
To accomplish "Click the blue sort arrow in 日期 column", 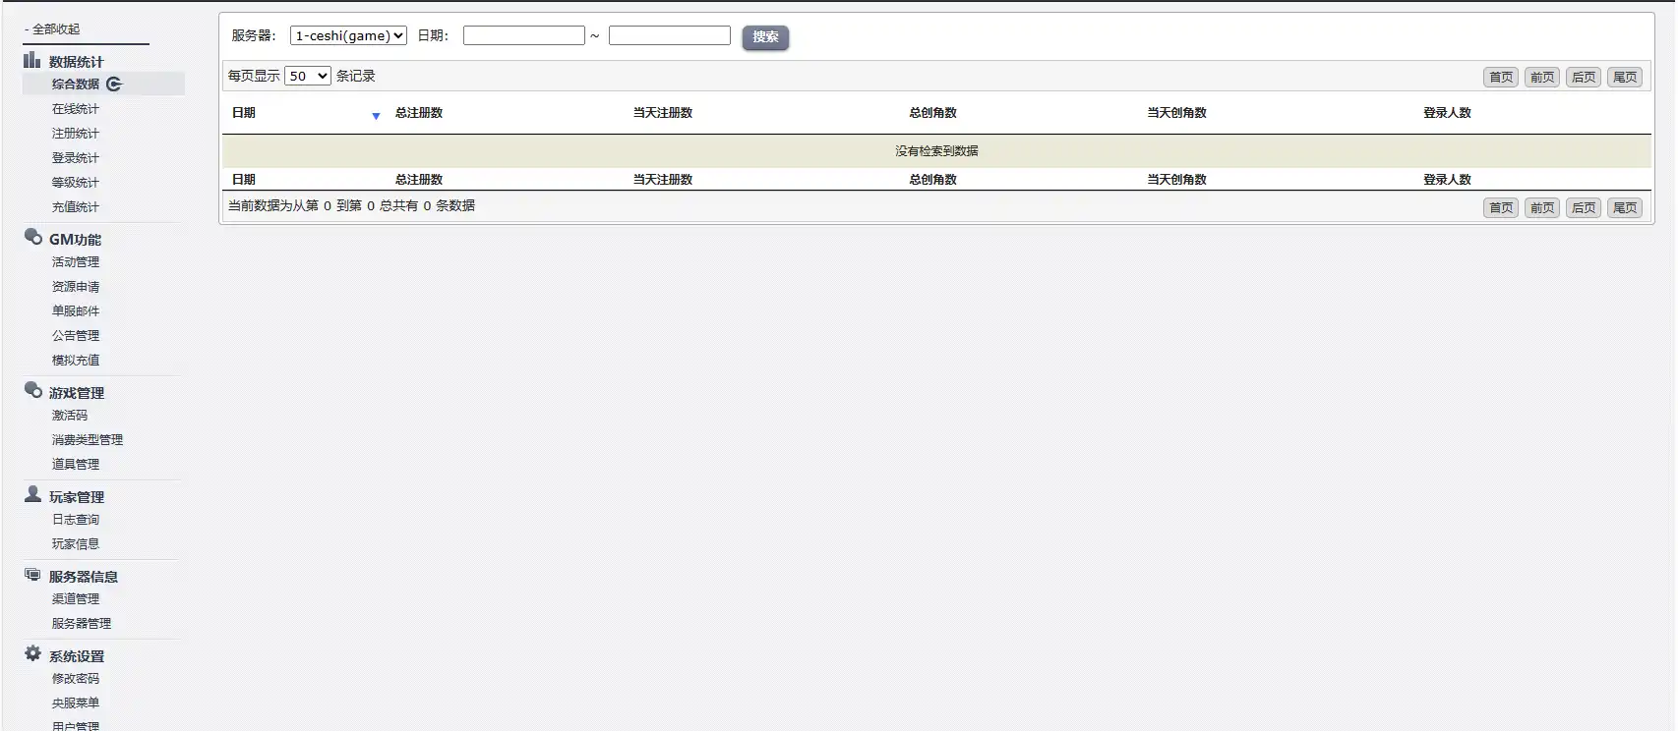I will pyautogui.click(x=376, y=116).
